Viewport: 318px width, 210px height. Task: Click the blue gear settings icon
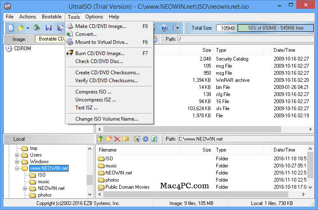tap(146, 139)
